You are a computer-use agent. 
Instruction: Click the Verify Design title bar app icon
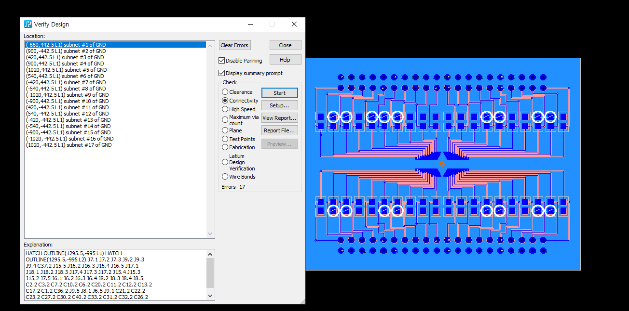(x=28, y=24)
